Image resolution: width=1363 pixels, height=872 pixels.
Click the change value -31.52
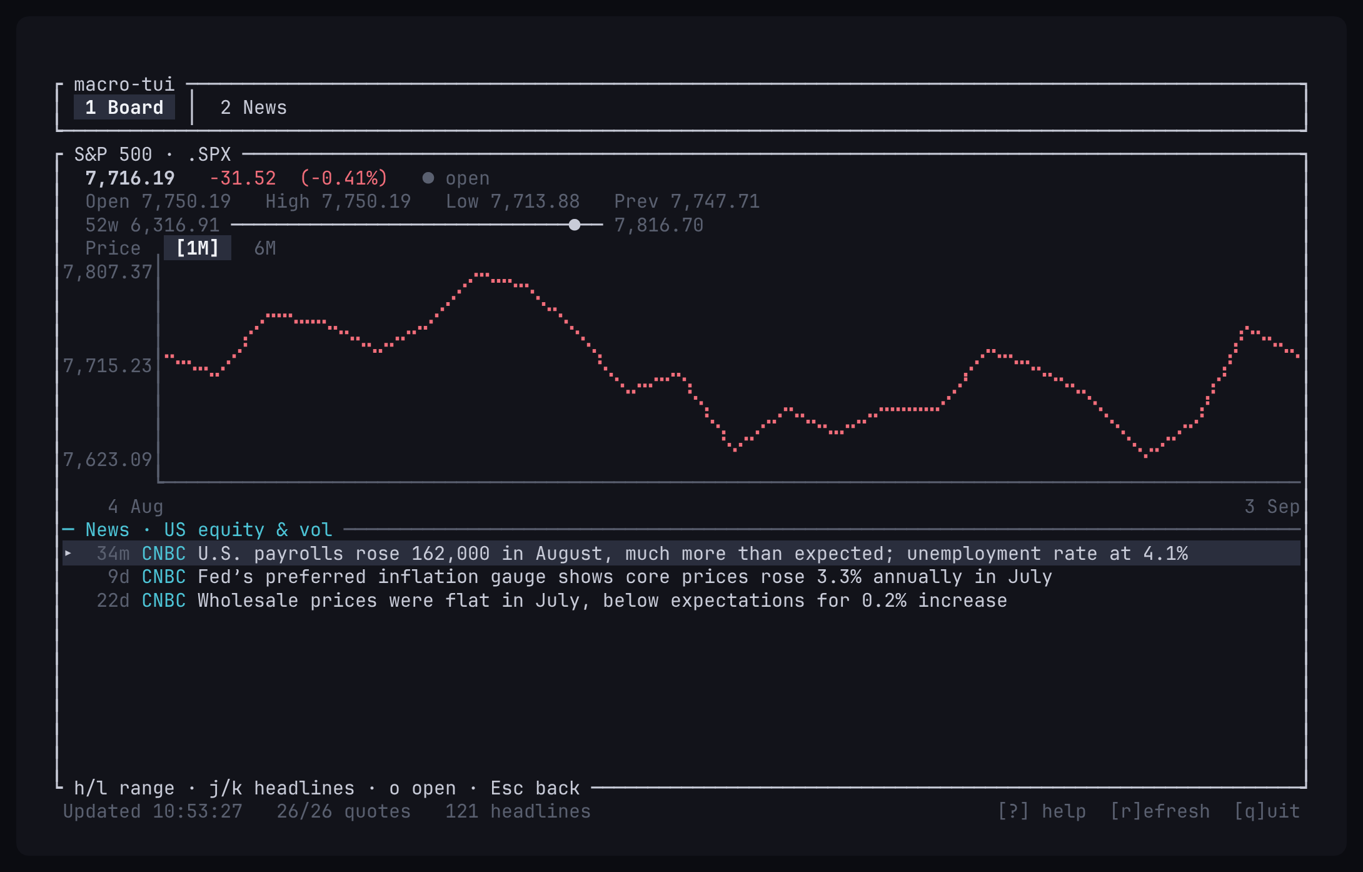click(243, 178)
